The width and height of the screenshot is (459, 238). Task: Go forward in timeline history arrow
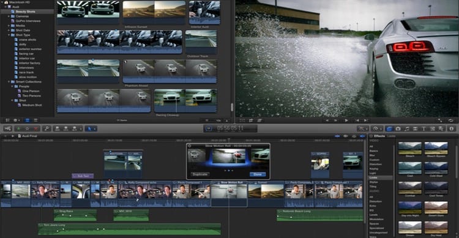pyautogui.click(x=13, y=136)
